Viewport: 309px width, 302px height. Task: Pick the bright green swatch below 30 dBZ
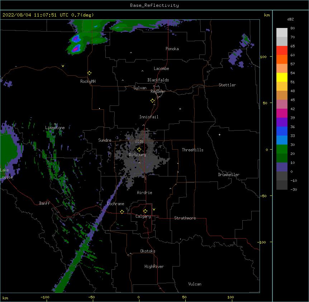click(x=282, y=149)
